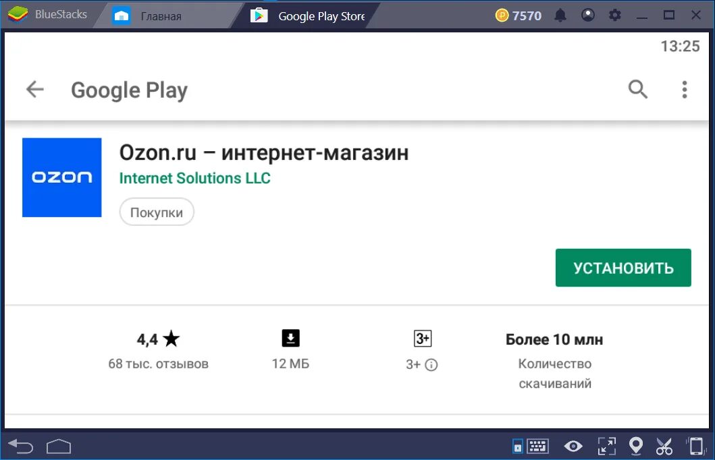The width and height of the screenshot is (715, 460).
Task: Click the Количество скачиваний label
Action: click(555, 374)
